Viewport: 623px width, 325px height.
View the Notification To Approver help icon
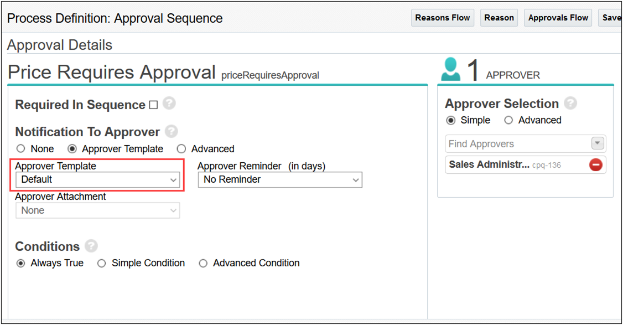(x=172, y=131)
